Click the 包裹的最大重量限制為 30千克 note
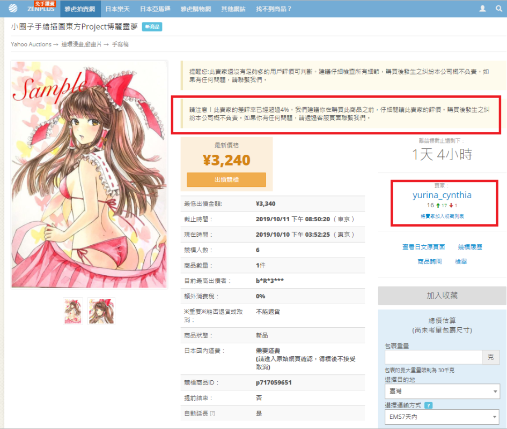Screen dimensions: 507x429 click(x=420, y=370)
